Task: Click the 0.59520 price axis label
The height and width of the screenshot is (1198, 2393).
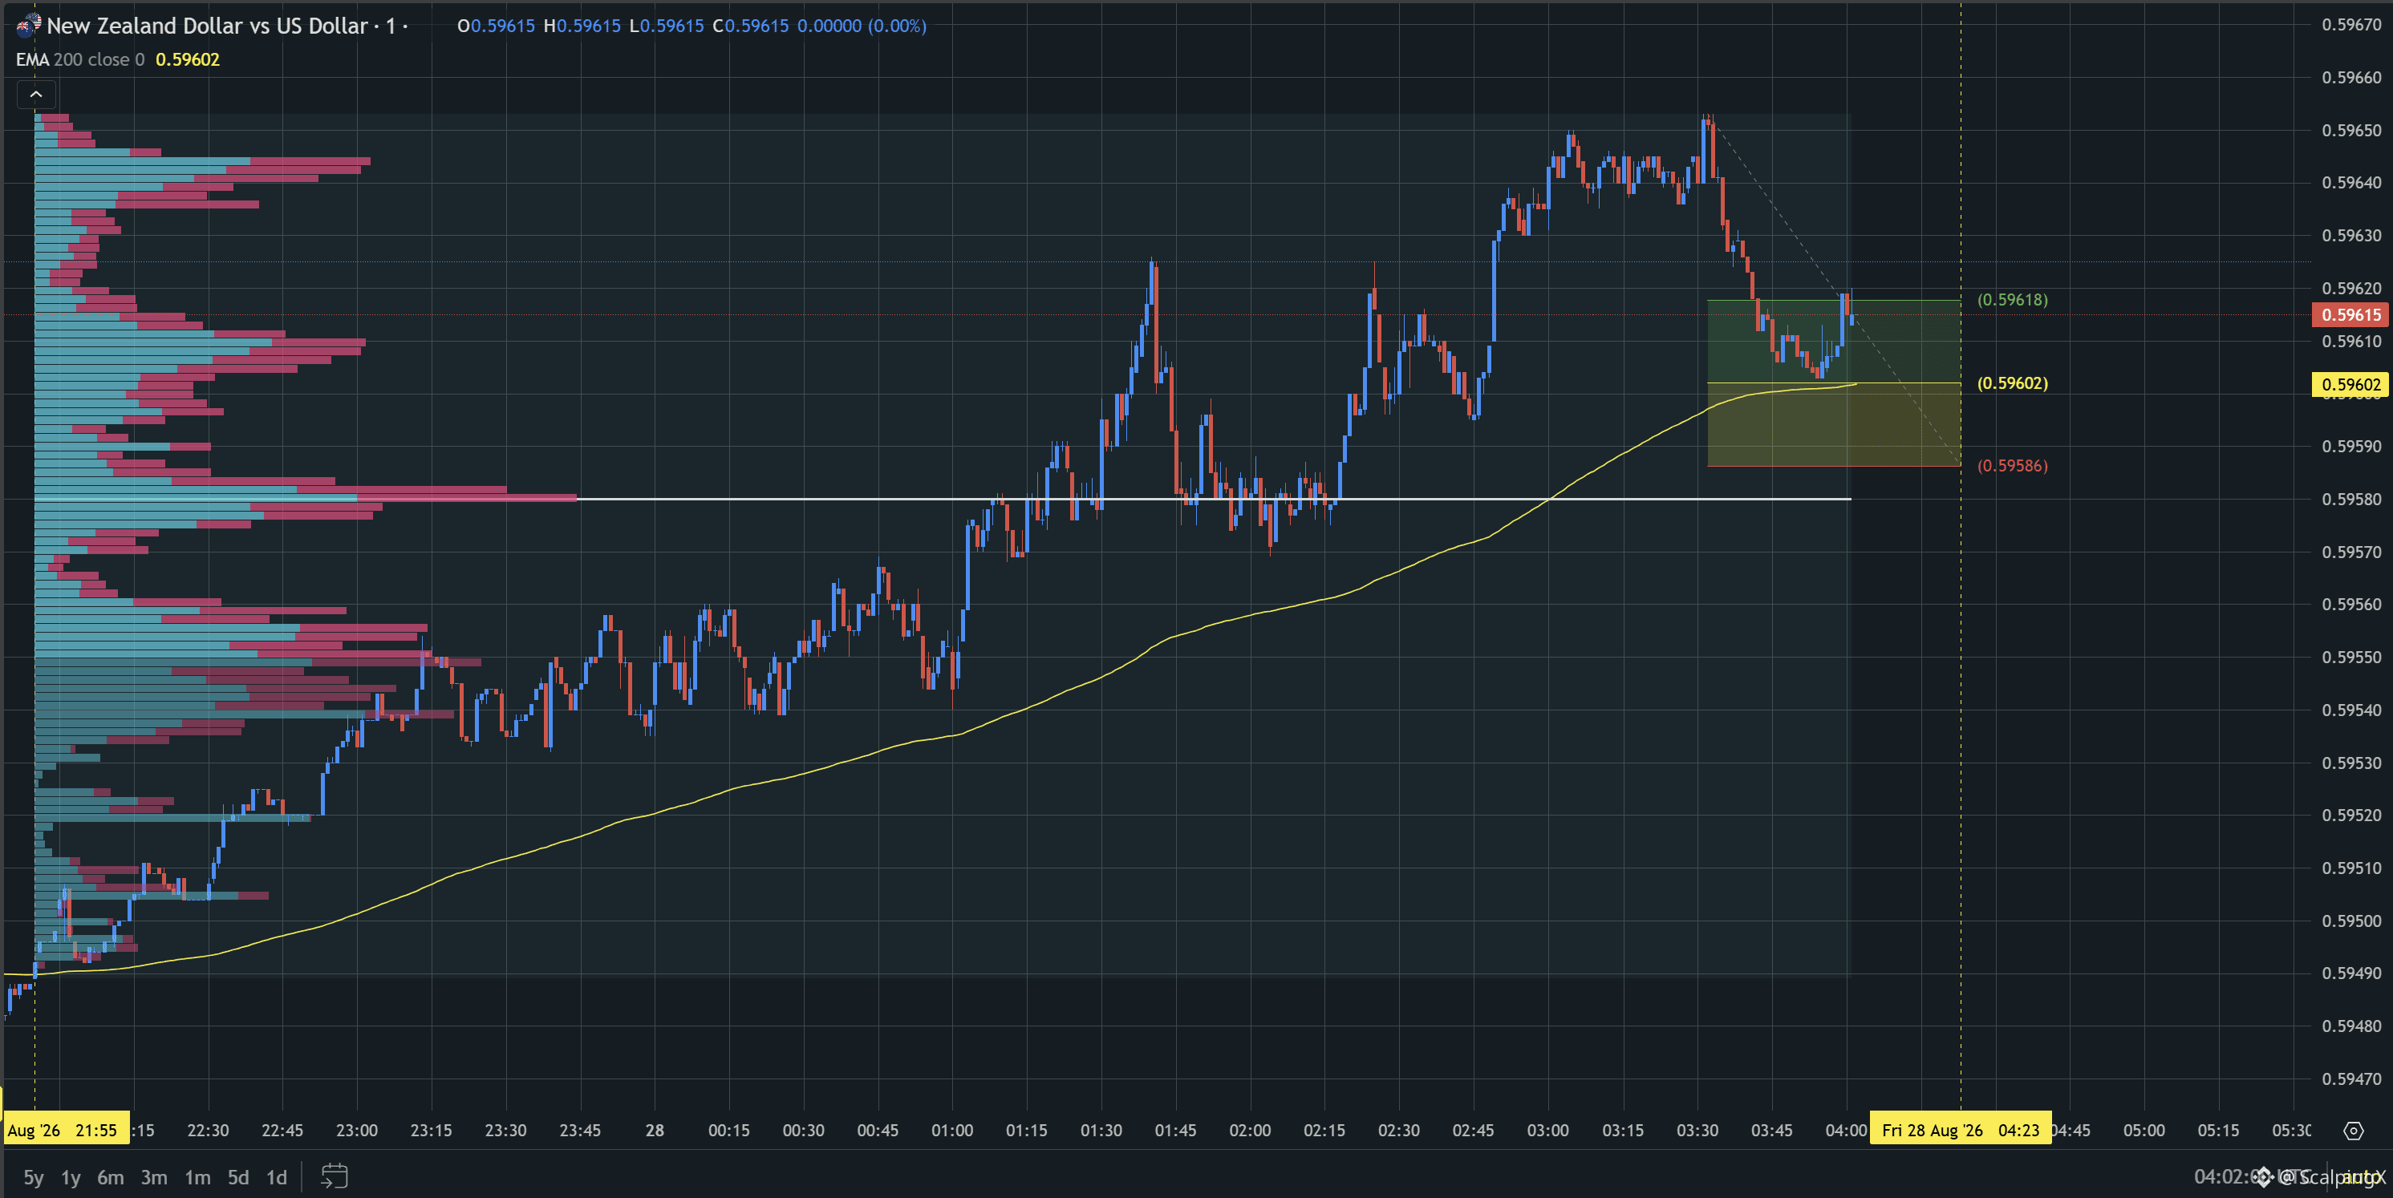Action: click(x=2351, y=816)
